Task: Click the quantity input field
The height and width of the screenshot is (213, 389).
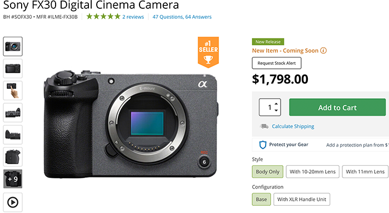Action: [267, 107]
